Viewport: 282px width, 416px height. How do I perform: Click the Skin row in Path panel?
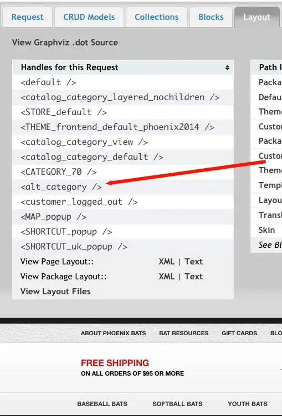(266, 230)
